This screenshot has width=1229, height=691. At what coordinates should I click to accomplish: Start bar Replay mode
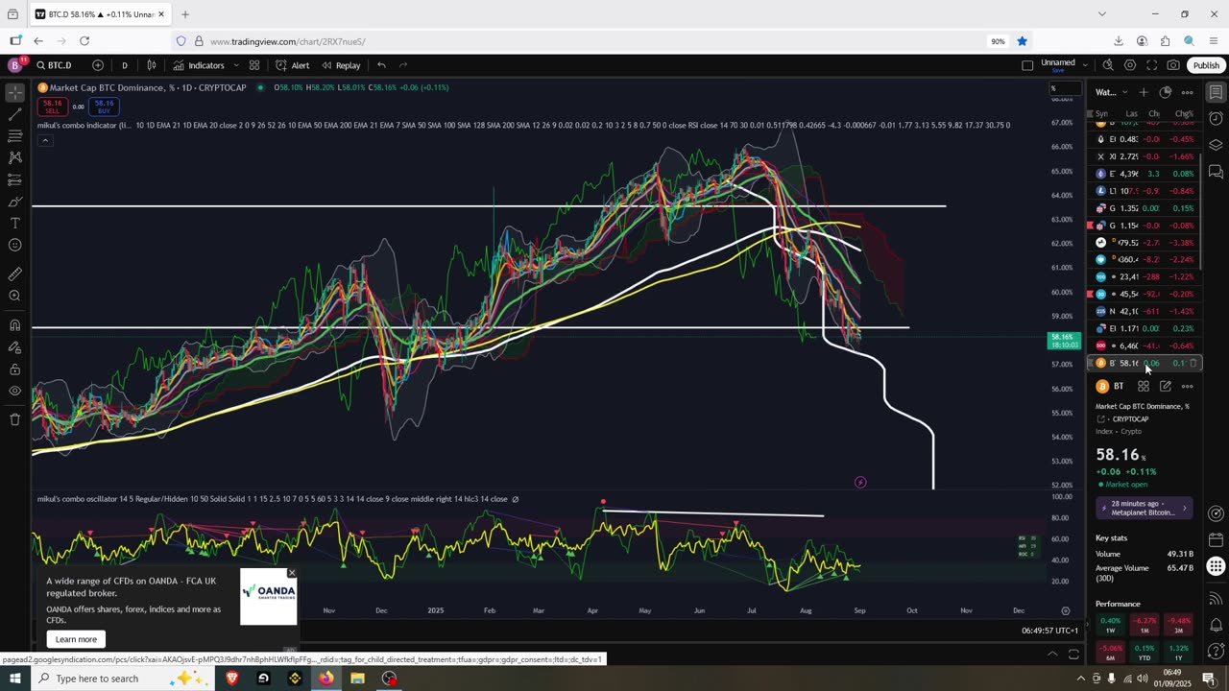pyautogui.click(x=341, y=65)
